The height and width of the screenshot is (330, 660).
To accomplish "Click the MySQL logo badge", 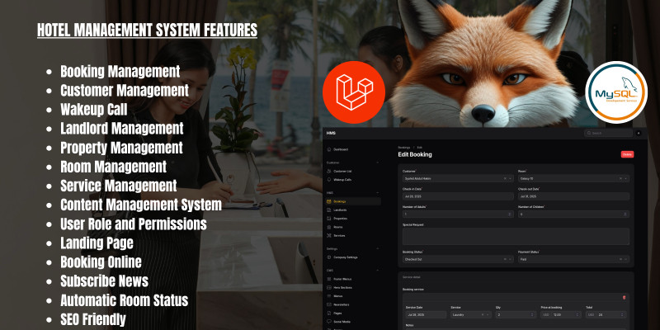I will click(x=615, y=94).
